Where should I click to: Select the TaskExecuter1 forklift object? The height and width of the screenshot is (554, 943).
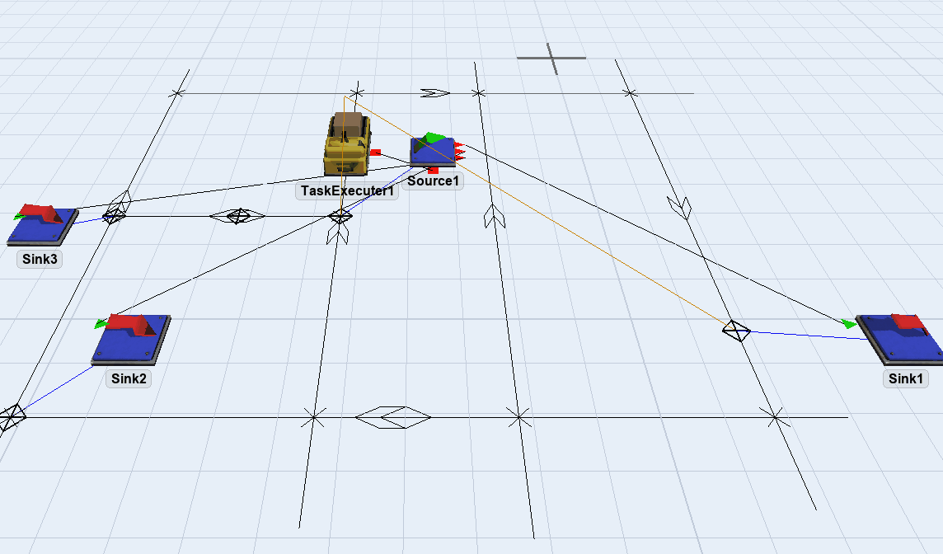[347, 146]
